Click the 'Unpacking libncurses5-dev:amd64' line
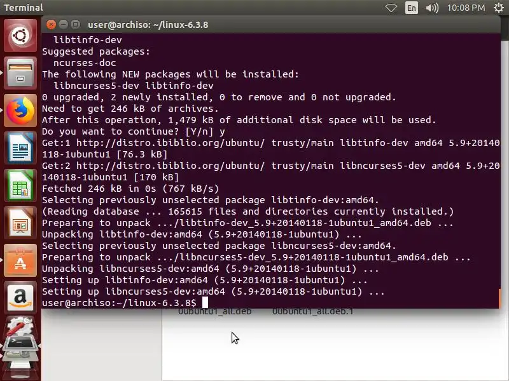509x381 pixels. pyautogui.click(x=211, y=269)
